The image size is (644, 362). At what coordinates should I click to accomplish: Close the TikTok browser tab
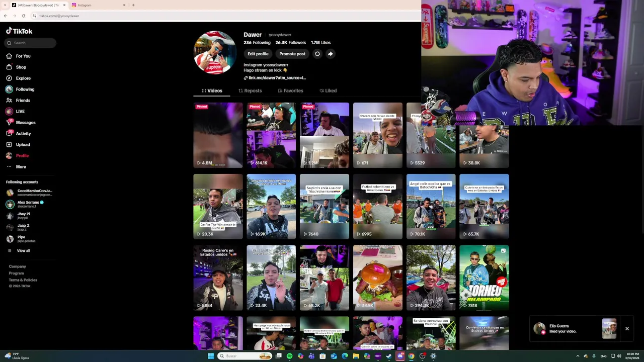tap(64, 5)
